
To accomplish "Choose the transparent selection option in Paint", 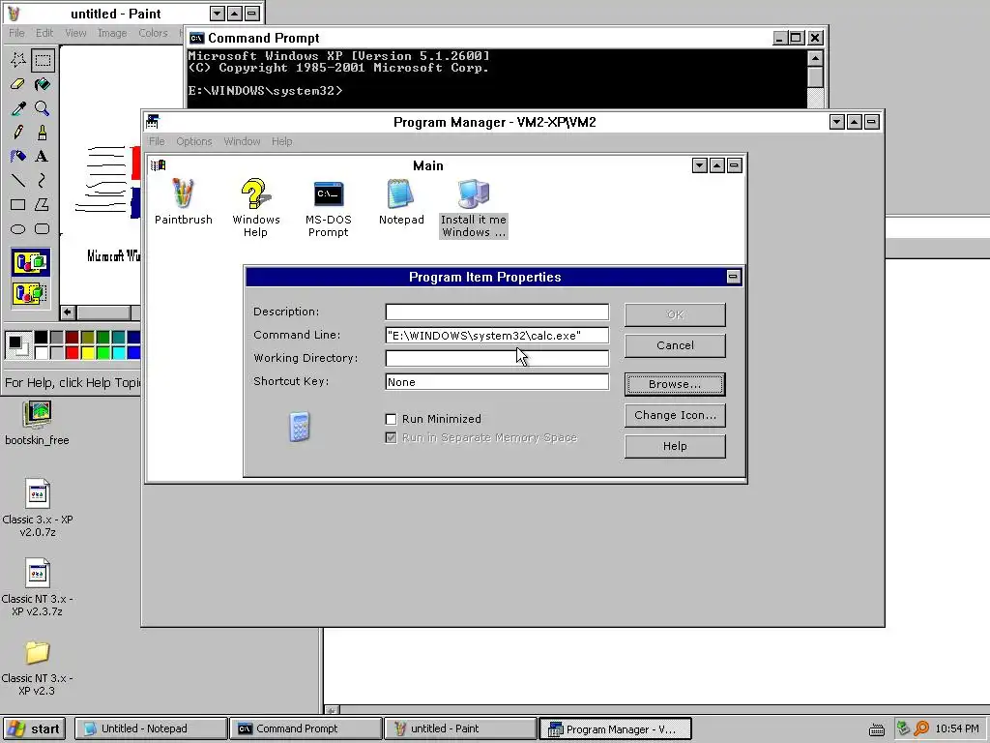I will point(30,293).
